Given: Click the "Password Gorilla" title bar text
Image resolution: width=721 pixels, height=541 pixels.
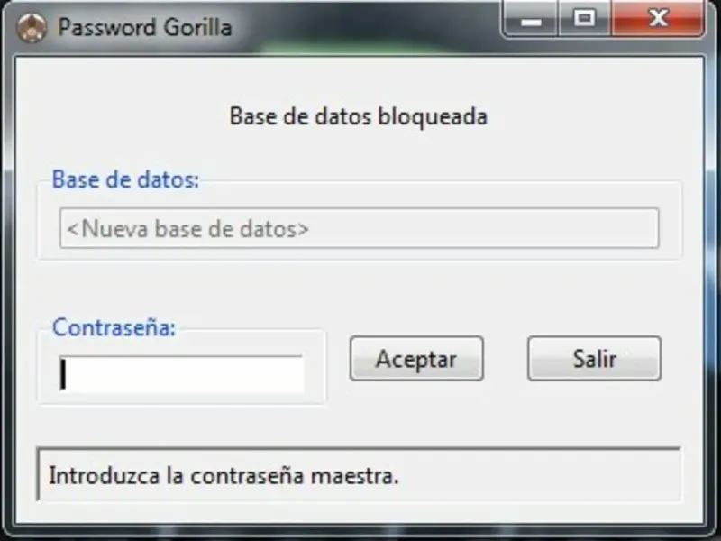Looking at the screenshot, I should (x=145, y=28).
